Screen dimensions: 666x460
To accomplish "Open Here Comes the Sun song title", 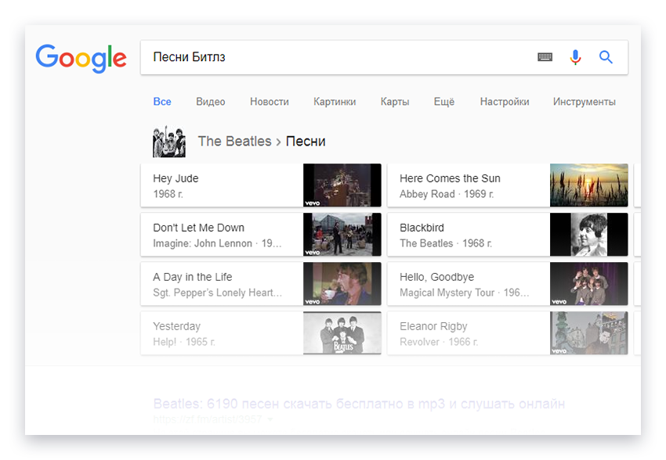I will pos(451,178).
